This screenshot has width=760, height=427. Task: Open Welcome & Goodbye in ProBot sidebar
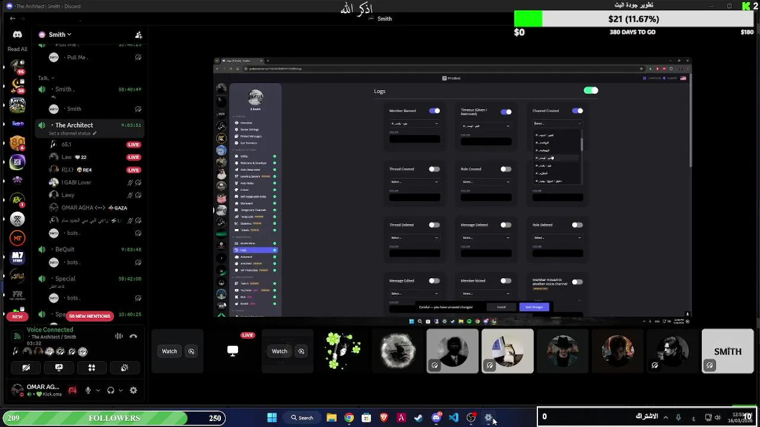click(253, 162)
